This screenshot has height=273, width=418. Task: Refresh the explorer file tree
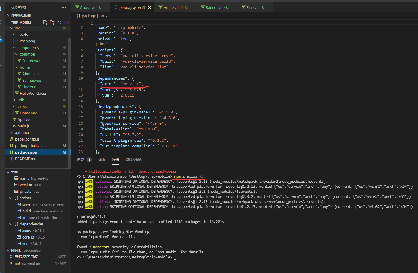click(x=59, y=23)
